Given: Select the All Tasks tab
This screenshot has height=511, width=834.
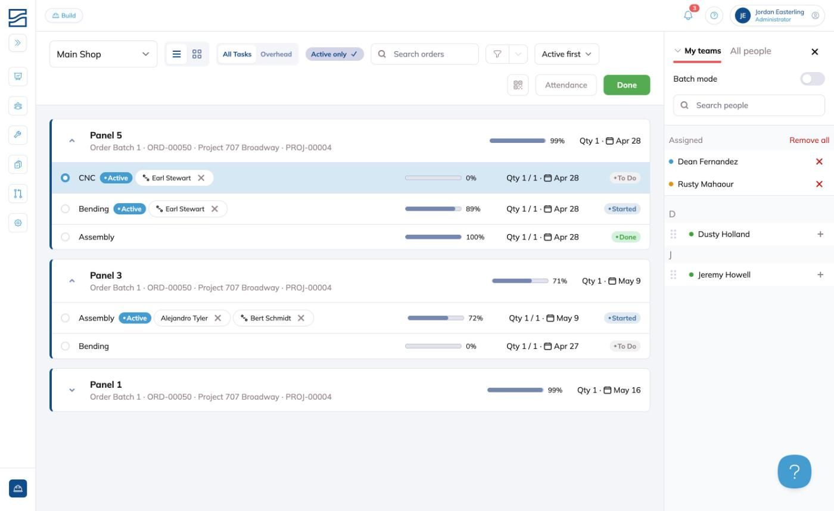Looking at the screenshot, I should coord(237,54).
